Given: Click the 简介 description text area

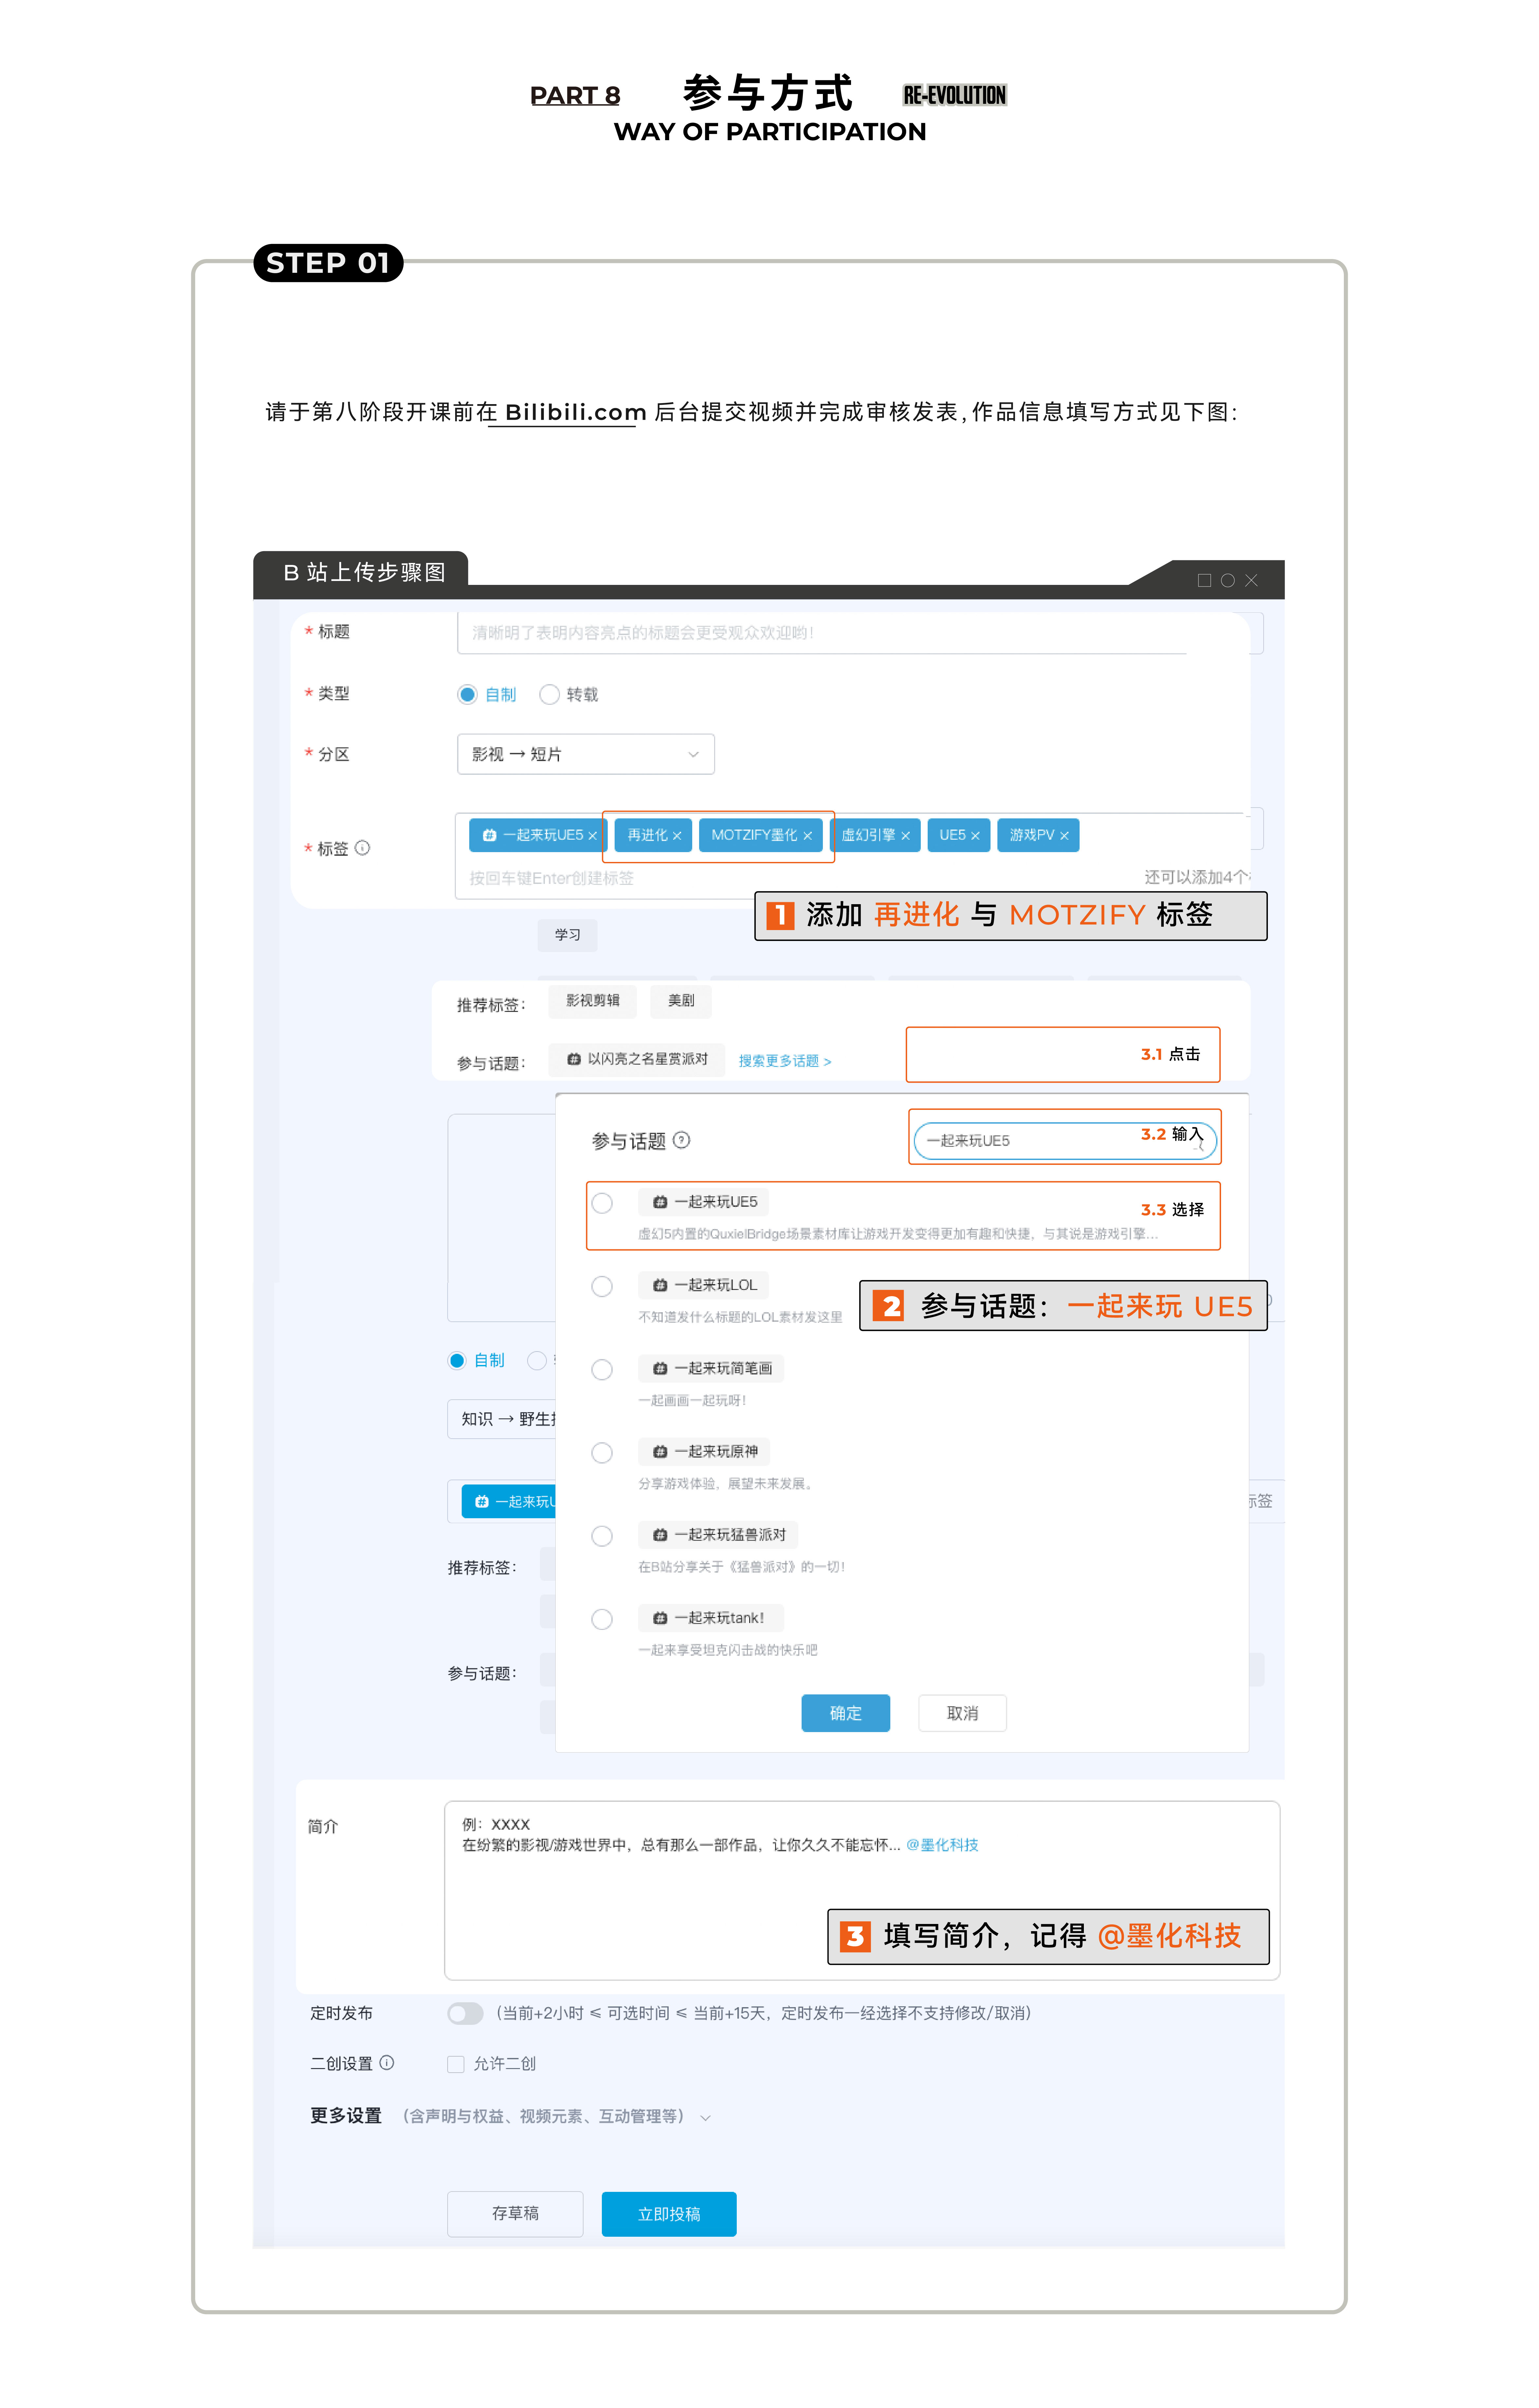Looking at the screenshot, I should 862,1890.
